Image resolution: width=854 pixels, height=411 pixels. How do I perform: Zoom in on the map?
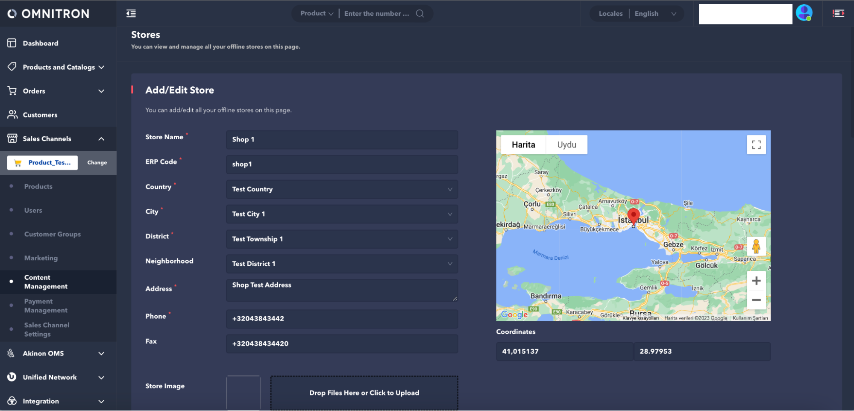(756, 281)
